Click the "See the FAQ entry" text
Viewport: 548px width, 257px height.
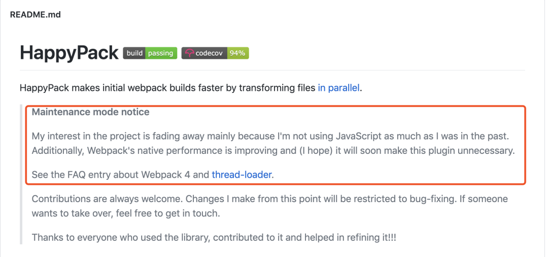(81, 175)
